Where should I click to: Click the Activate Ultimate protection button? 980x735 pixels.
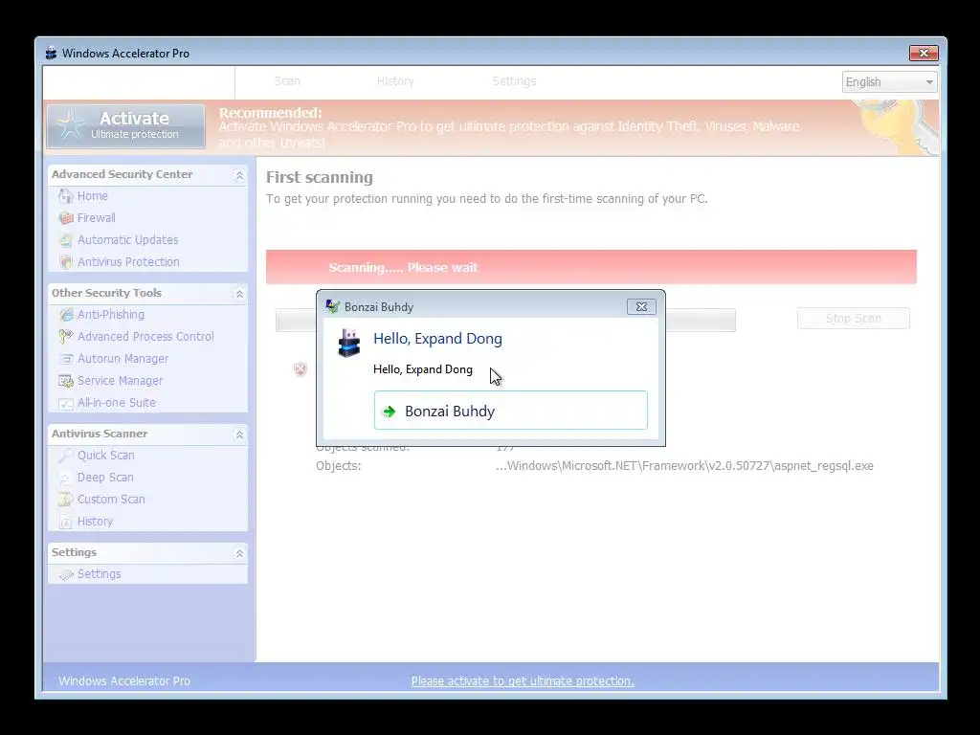pyautogui.click(x=125, y=126)
